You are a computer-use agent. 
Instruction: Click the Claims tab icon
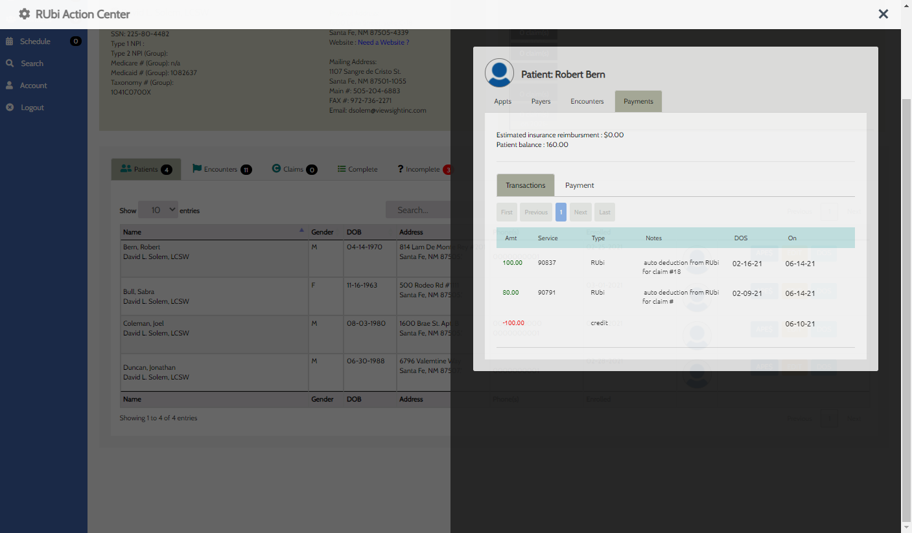(x=276, y=169)
